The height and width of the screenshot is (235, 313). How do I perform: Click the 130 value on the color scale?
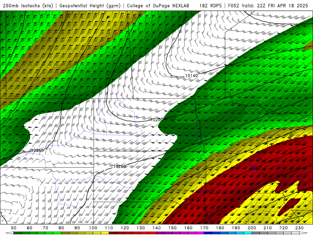coord(141,228)
